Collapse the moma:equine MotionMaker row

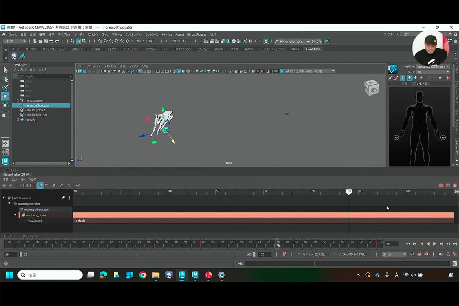tap(3, 198)
